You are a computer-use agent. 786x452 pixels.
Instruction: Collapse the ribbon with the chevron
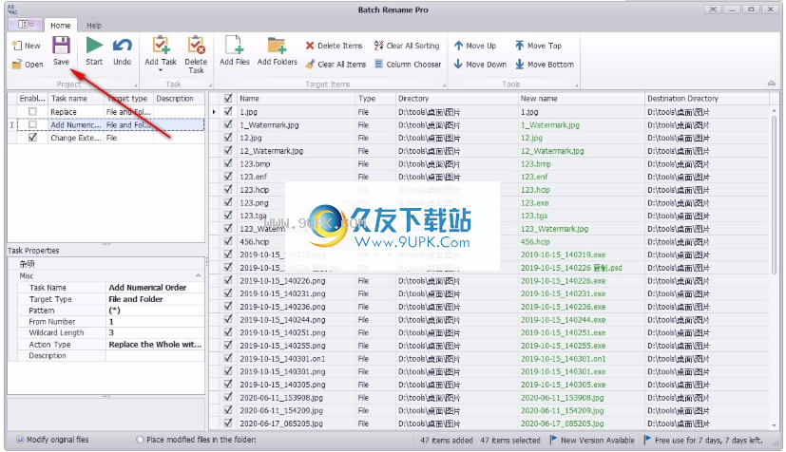tap(771, 84)
